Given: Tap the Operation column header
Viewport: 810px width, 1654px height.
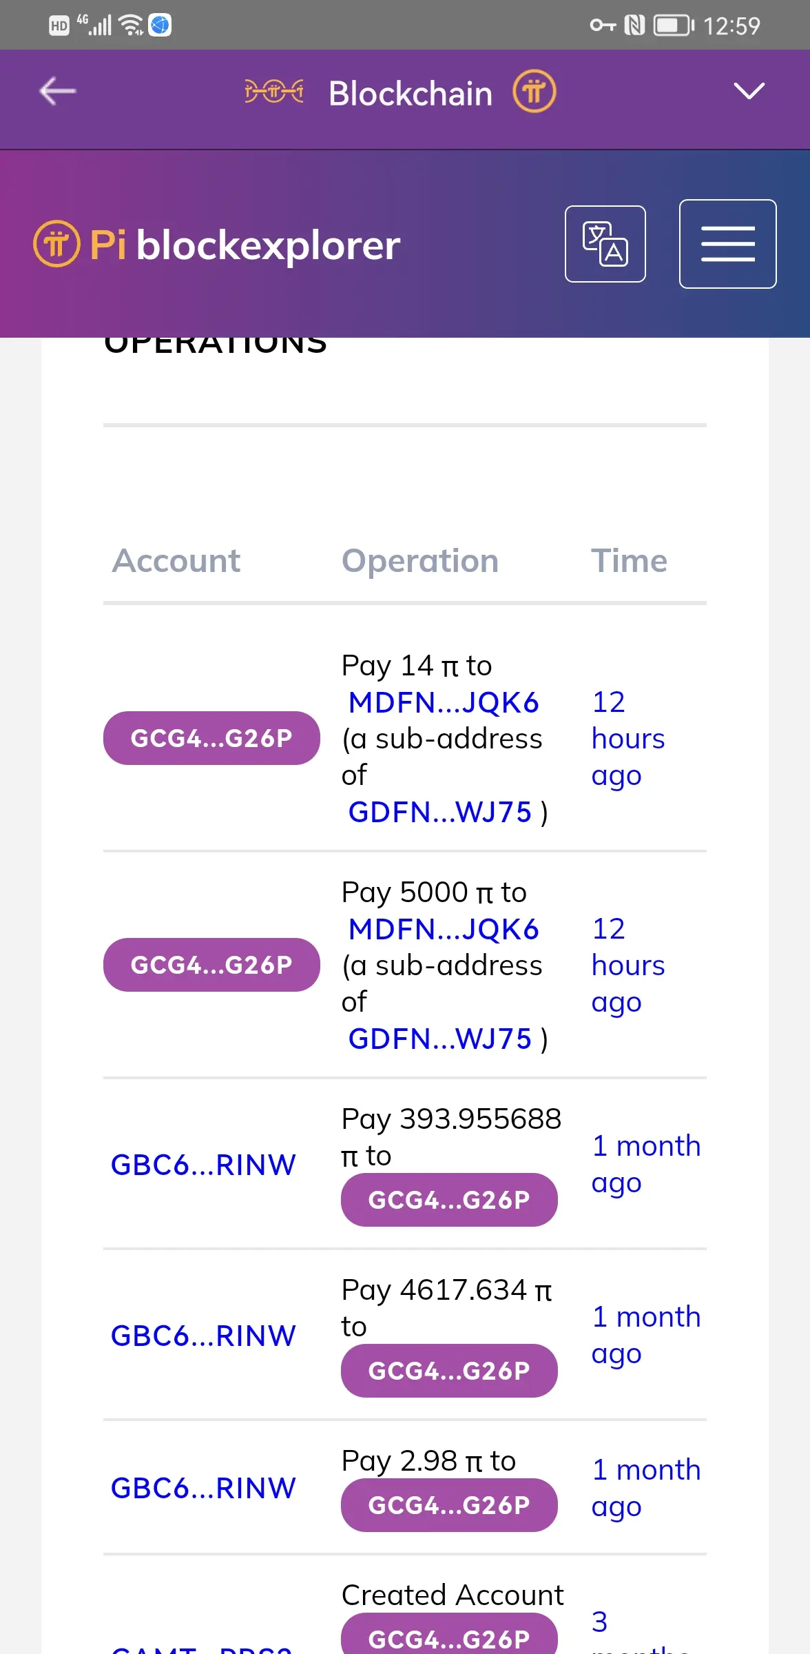Looking at the screenshot, I should (x=420, y=561).
